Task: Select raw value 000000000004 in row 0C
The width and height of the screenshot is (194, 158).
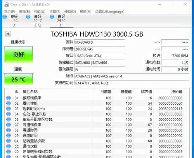Action: point(170,146)
